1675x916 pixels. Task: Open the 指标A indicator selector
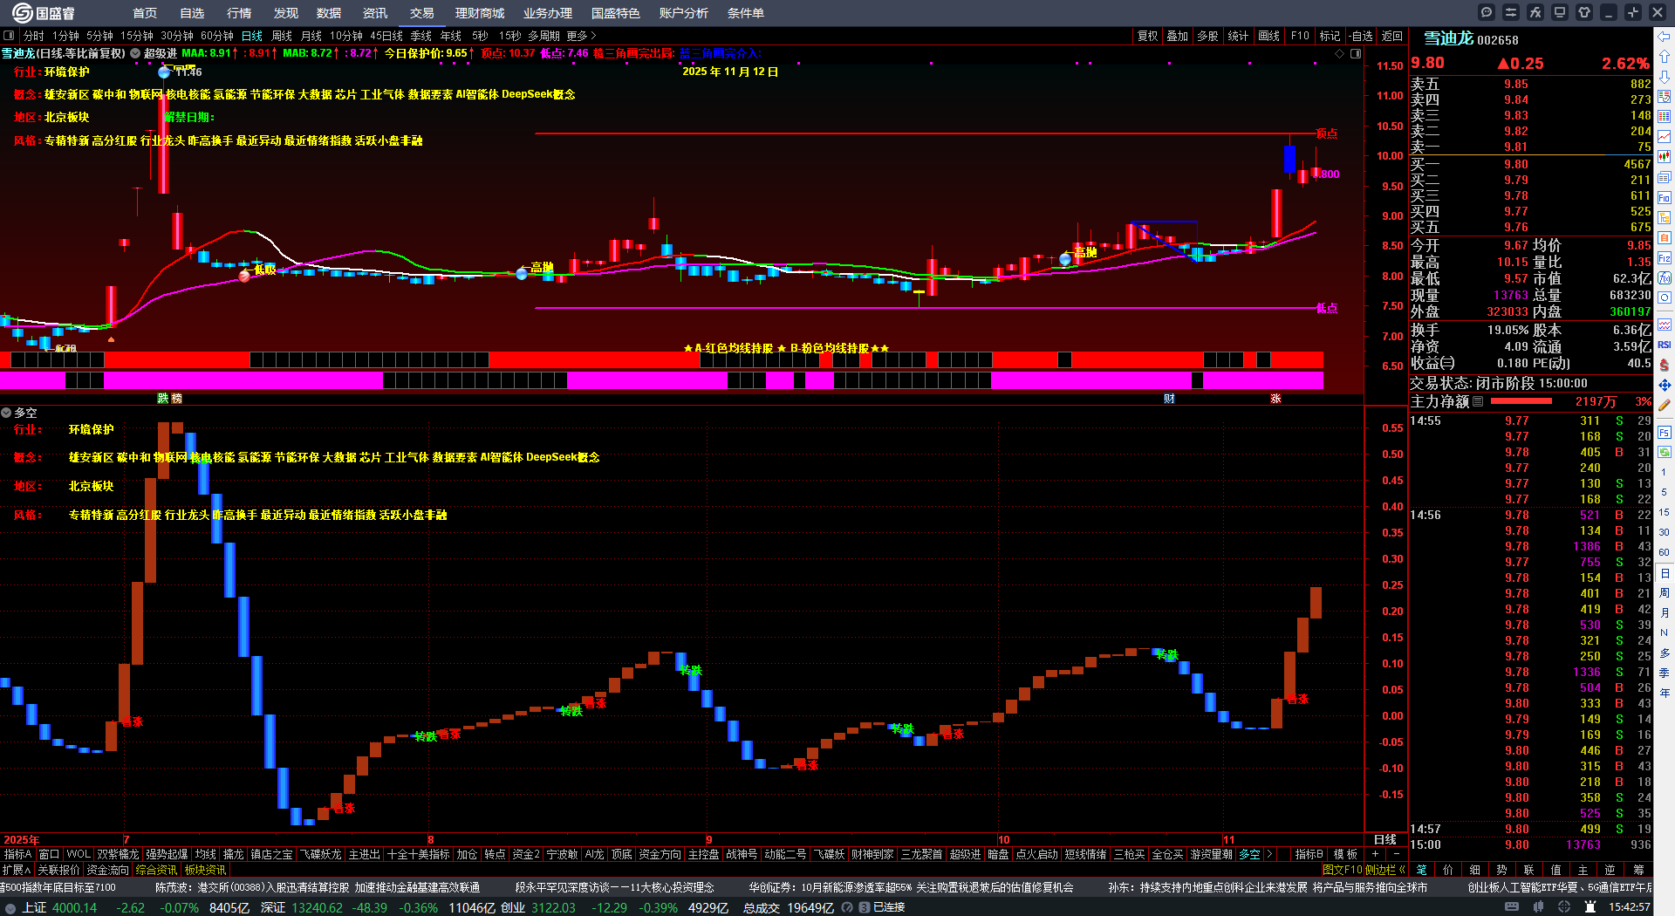[x=17, y=854]
